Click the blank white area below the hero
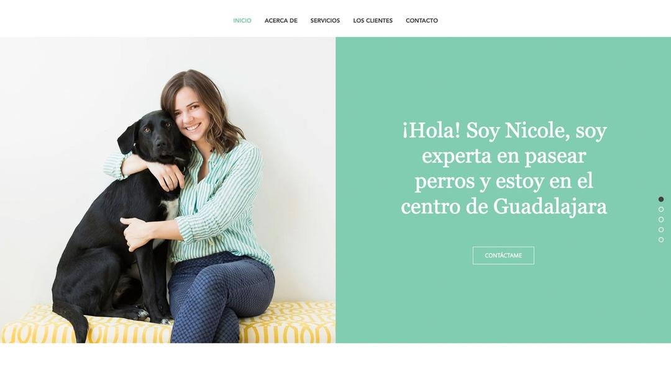Image resolution: width=671 pixels, height=377 pixels. point(335,360)
